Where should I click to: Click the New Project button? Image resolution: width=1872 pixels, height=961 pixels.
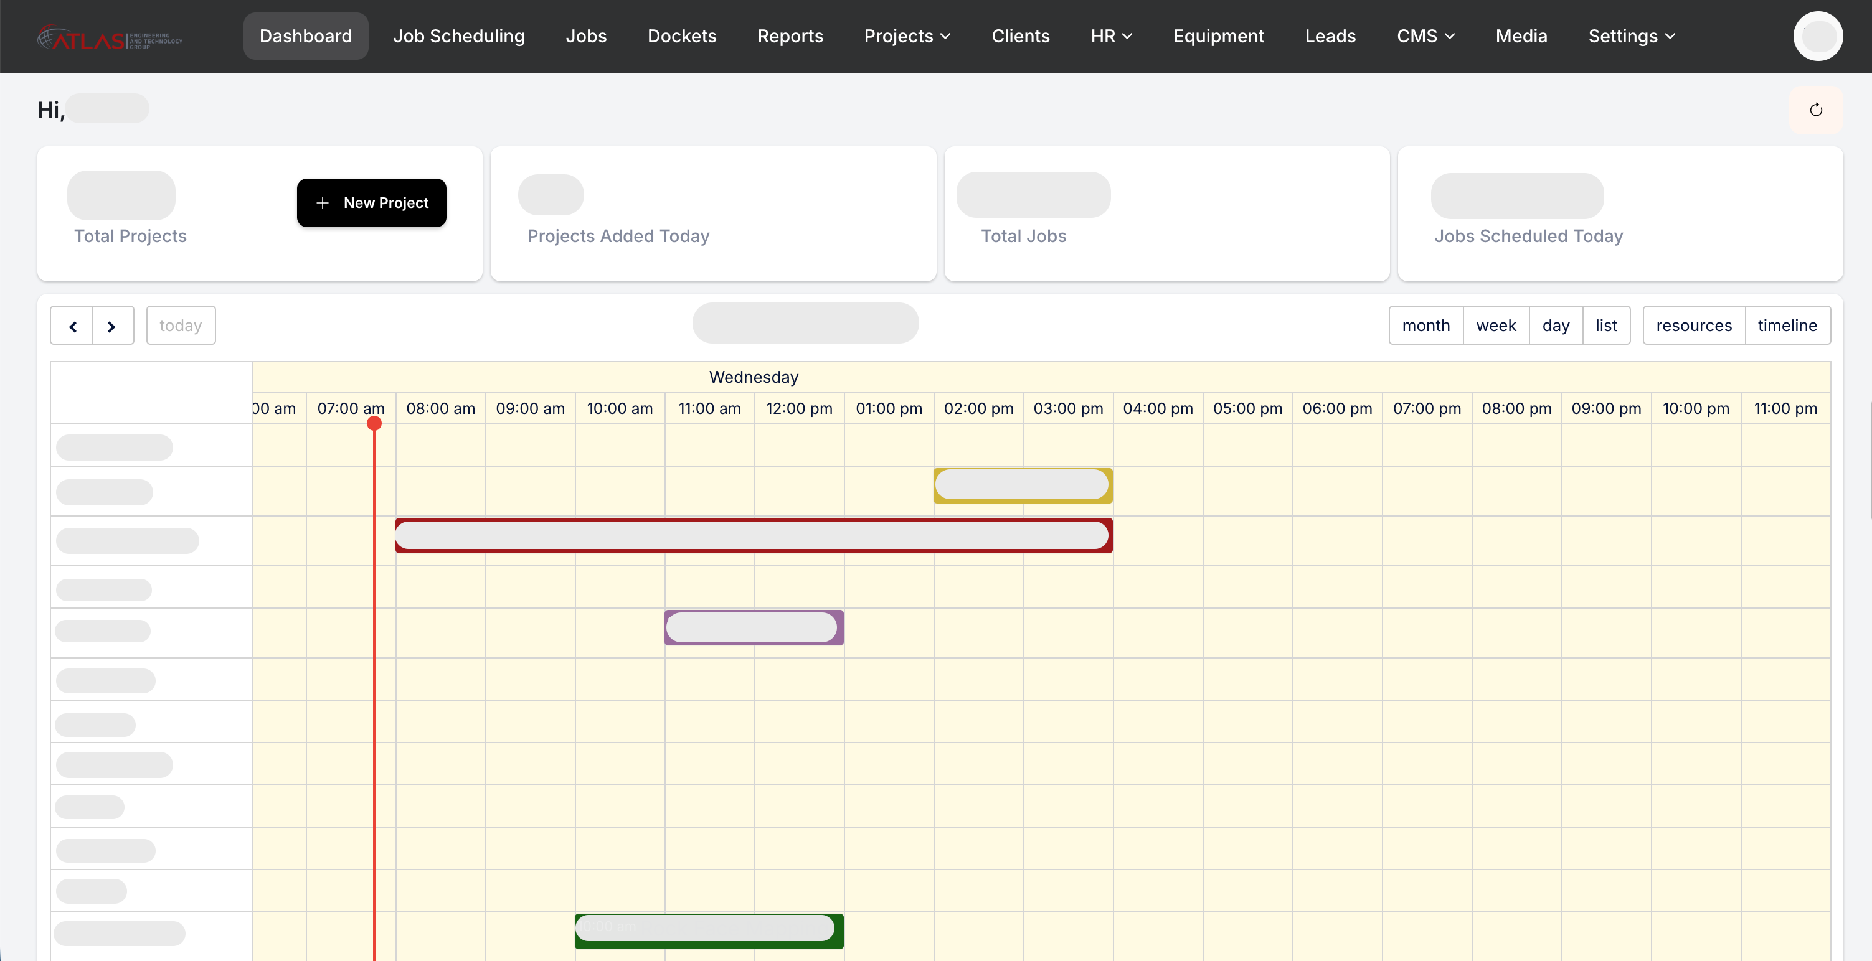coord(371,203)
